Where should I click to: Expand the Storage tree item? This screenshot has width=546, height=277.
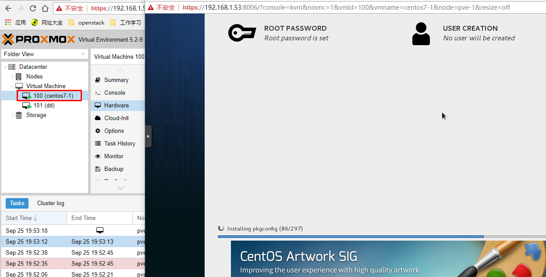[x=13, y=115]
